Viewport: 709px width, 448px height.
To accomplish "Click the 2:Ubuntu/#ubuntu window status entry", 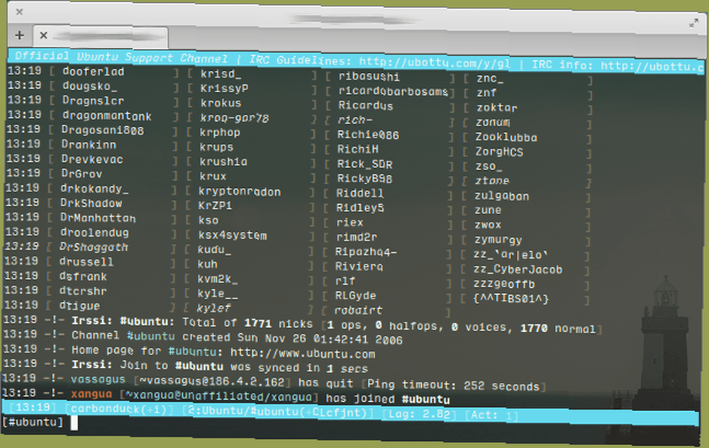I will [x=278, y=412].
